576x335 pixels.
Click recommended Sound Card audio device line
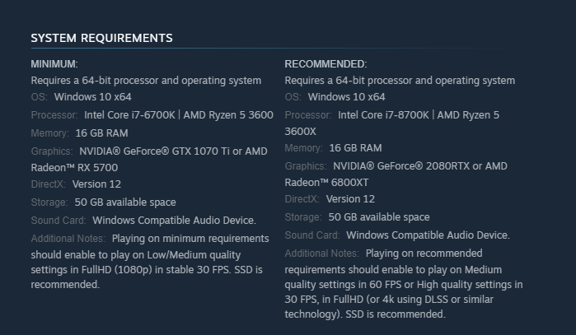point(397,235)
